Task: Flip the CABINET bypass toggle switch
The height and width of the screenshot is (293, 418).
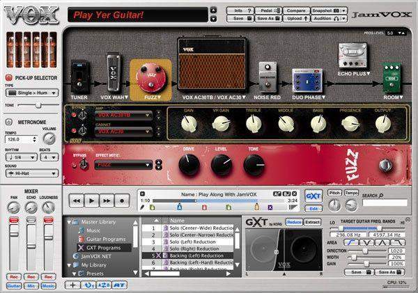Action: click(83, 131)
